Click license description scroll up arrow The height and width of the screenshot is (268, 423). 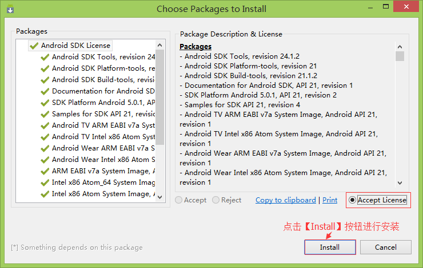(x=400, y=47)
